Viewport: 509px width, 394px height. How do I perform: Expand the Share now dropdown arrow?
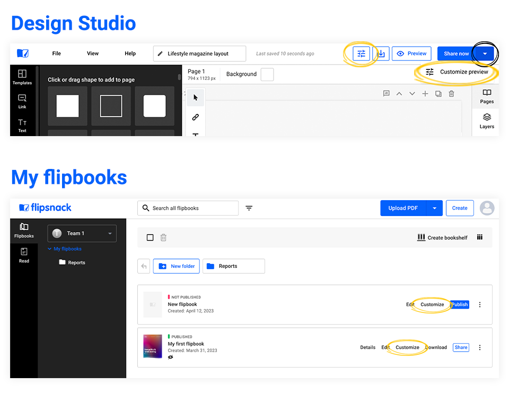(485, 53)
